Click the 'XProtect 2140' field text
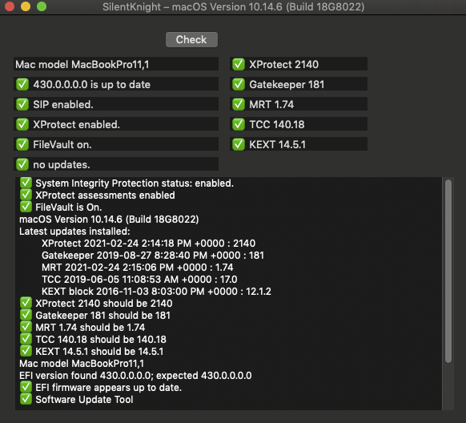Screen dimensions: 466x423 283,65
